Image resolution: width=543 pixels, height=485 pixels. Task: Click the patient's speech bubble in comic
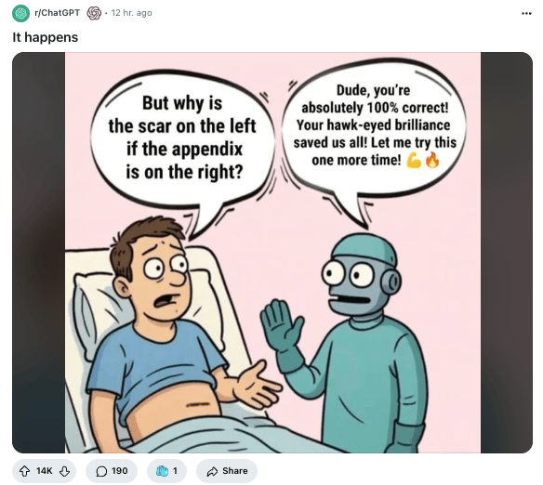click(182, 138)
